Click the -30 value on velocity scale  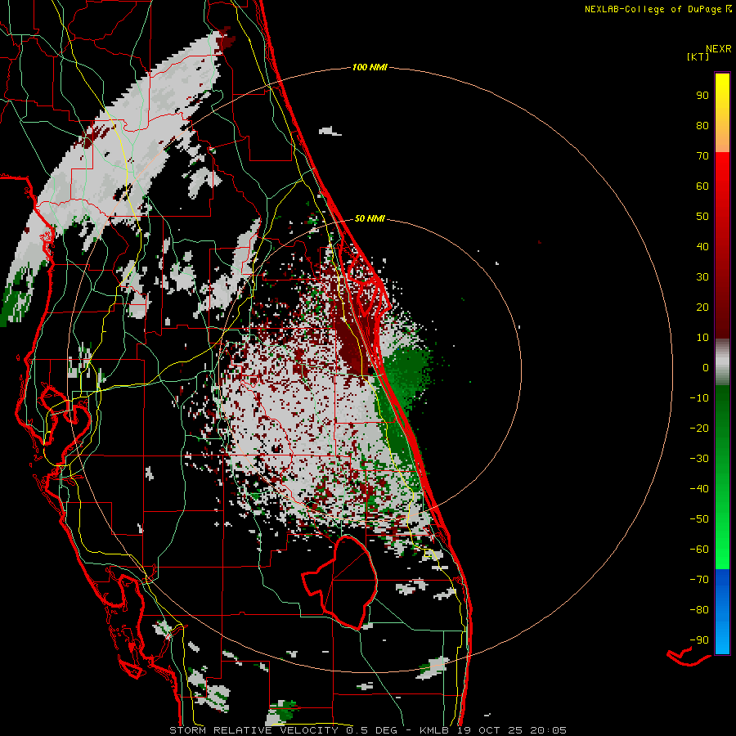tap(699, 459)
